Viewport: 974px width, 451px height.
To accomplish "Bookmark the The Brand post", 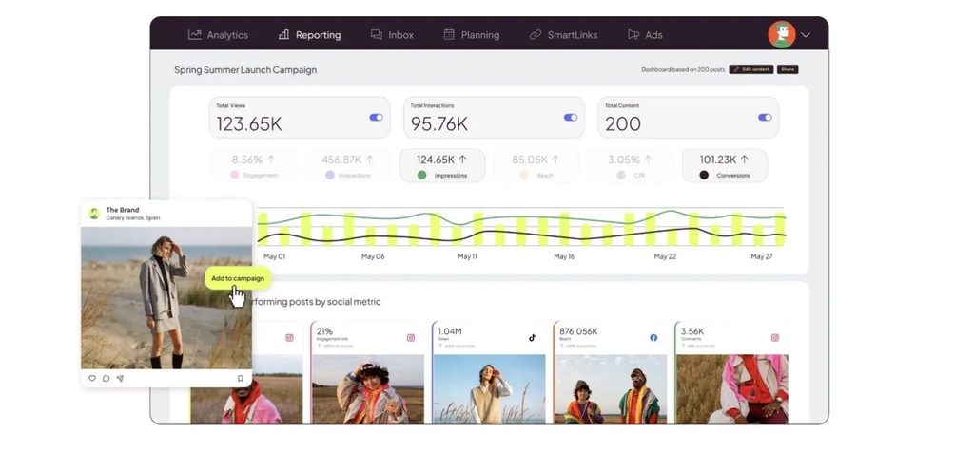I will 241,379.
